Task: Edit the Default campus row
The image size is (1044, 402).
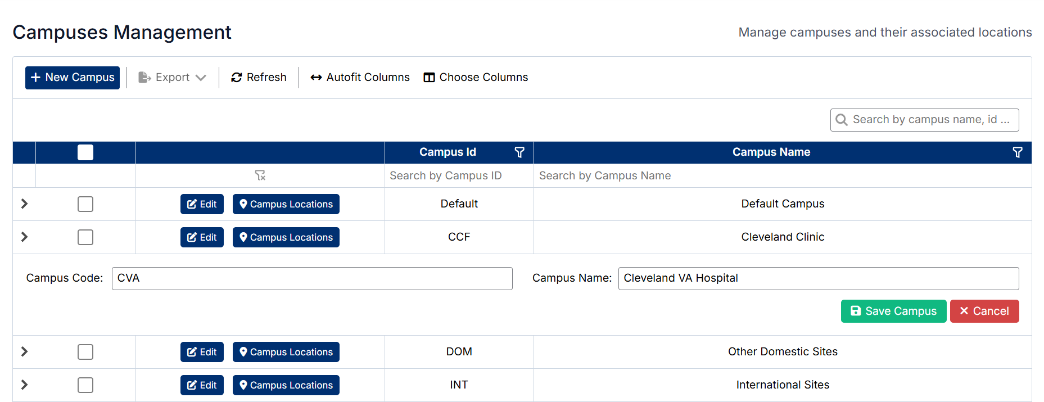Action: (x=202, y=204)
